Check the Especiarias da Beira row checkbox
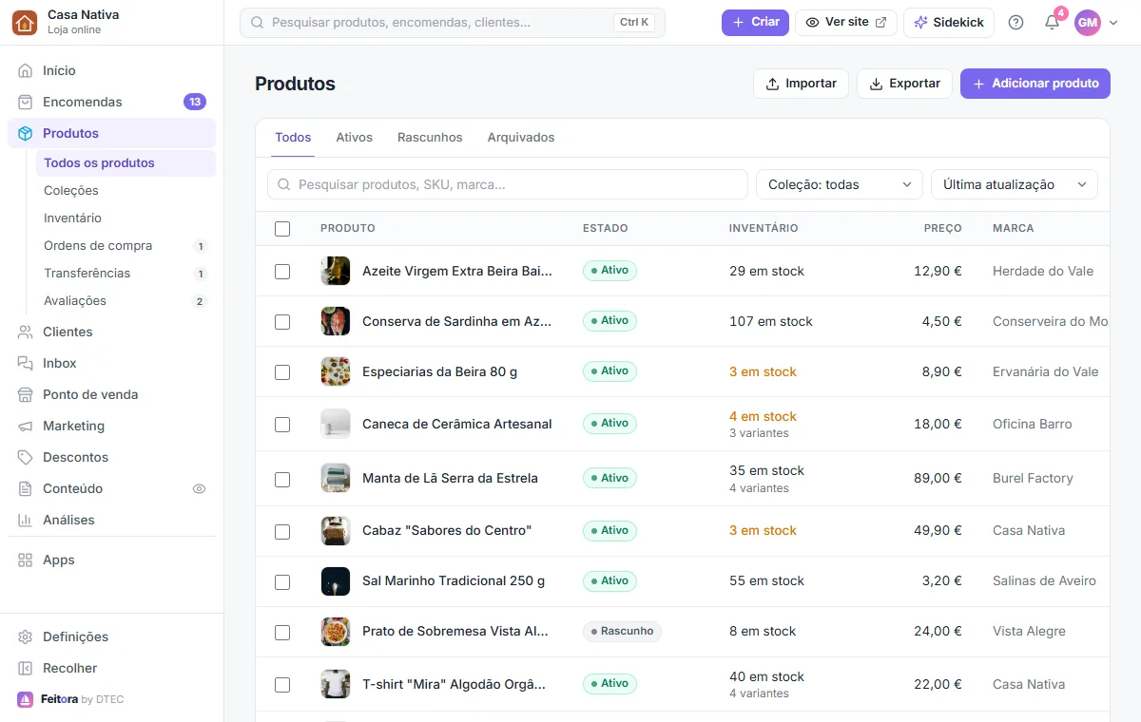Image resolution: width=1141 pixels, height=722 pixels. tap(282, 371)
